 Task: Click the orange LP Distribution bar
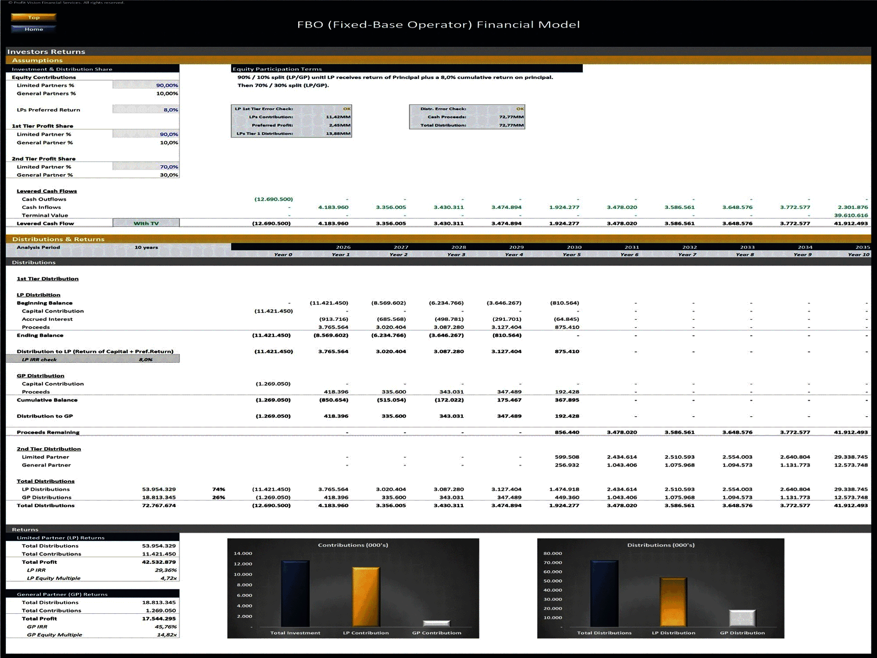tap(673, 602)
